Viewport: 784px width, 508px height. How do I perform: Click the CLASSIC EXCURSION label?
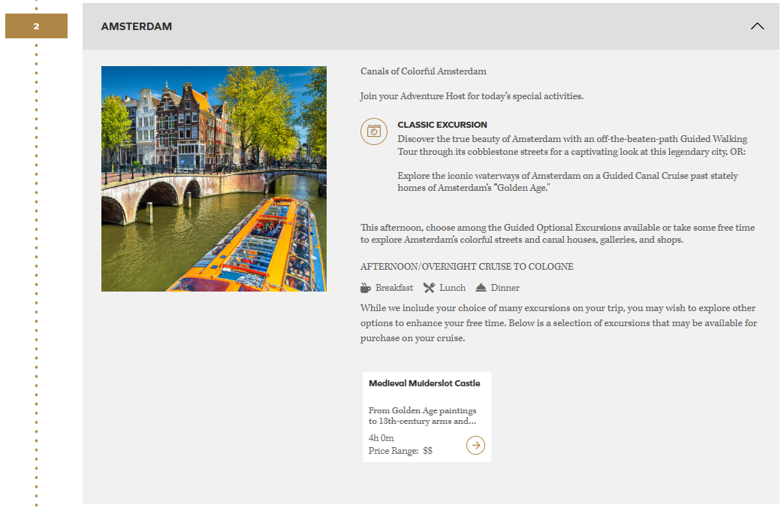(442, 125)
